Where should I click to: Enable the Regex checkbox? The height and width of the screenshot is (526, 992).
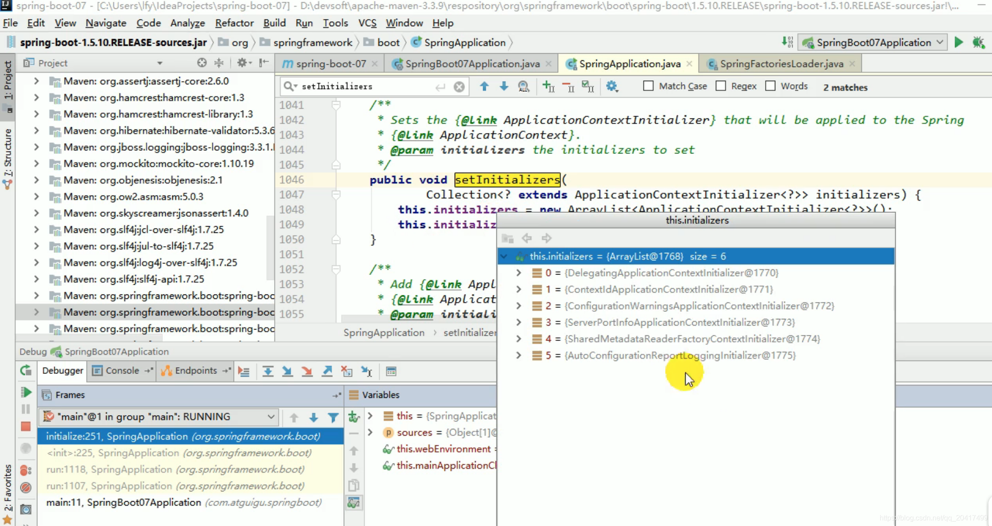click(x=721, y=86)
